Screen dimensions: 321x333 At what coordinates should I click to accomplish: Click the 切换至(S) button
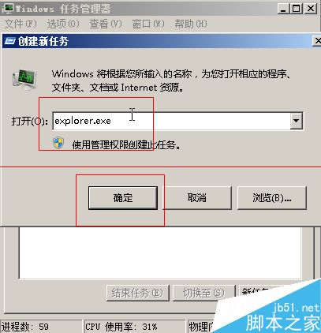pos(203,293)
